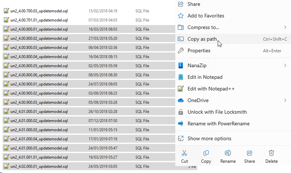The width and height of the screenshot is (291, 173).
Task: Click the Share icon in bottom bar
Action: coord(249,153)
